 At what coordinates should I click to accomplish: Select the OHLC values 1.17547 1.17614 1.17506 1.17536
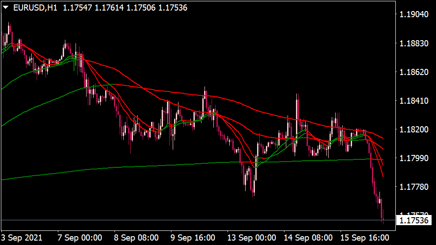tap(125, 8)
